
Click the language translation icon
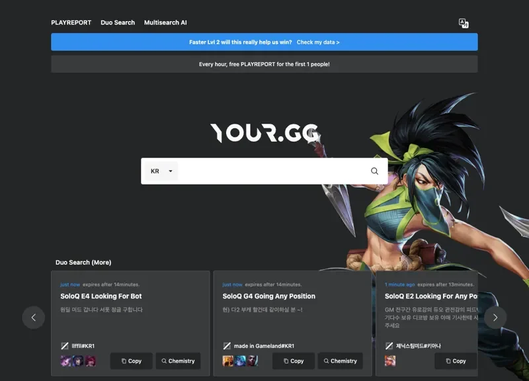point(463,22)
